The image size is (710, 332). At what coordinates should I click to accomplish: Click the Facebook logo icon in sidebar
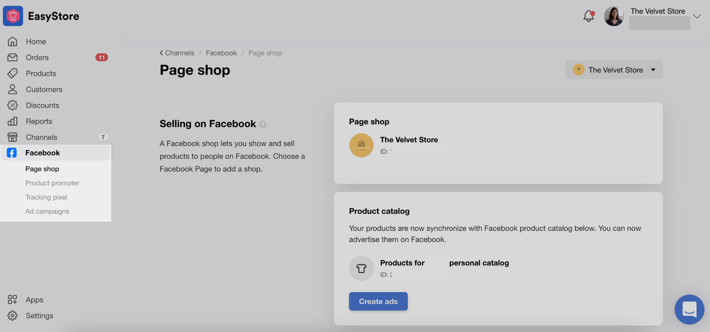coord(12,153)
